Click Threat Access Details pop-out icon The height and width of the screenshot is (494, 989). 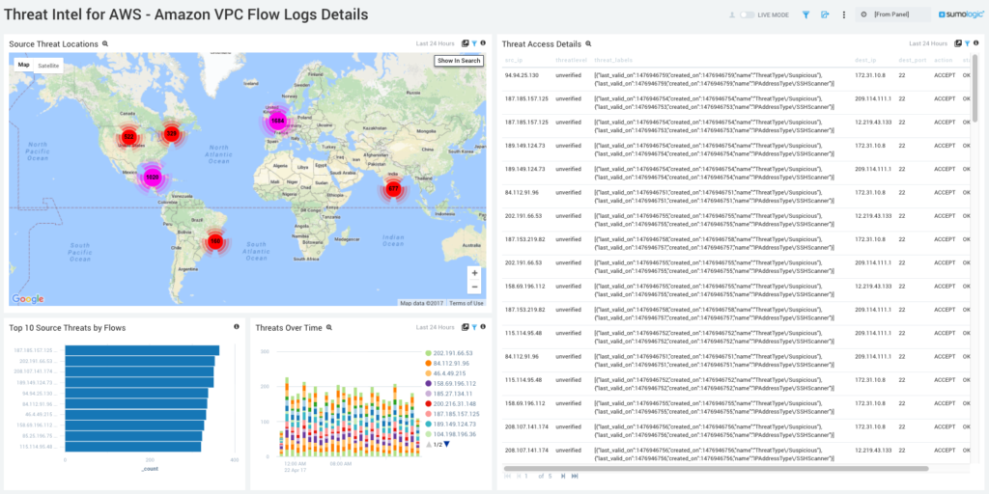(958, 43)
